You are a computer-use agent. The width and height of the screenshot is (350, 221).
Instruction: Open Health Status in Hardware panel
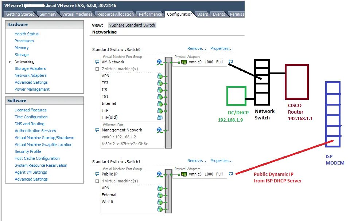point(27,34)
